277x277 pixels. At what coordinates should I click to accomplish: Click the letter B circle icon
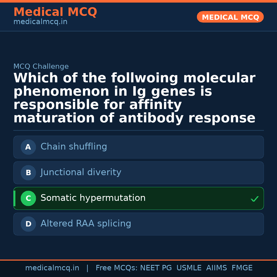click(28, 173)
